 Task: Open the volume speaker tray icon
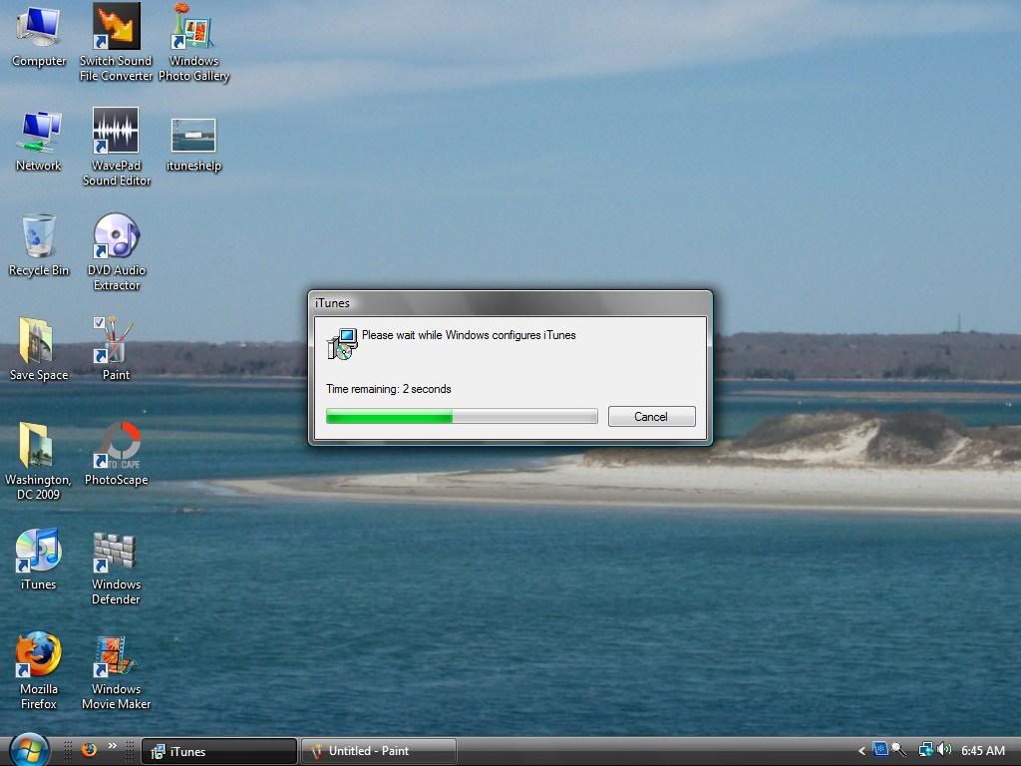coord(944,750)
